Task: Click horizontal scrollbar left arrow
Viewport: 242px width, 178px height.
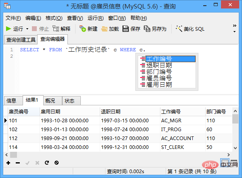Action: [6, 155]
